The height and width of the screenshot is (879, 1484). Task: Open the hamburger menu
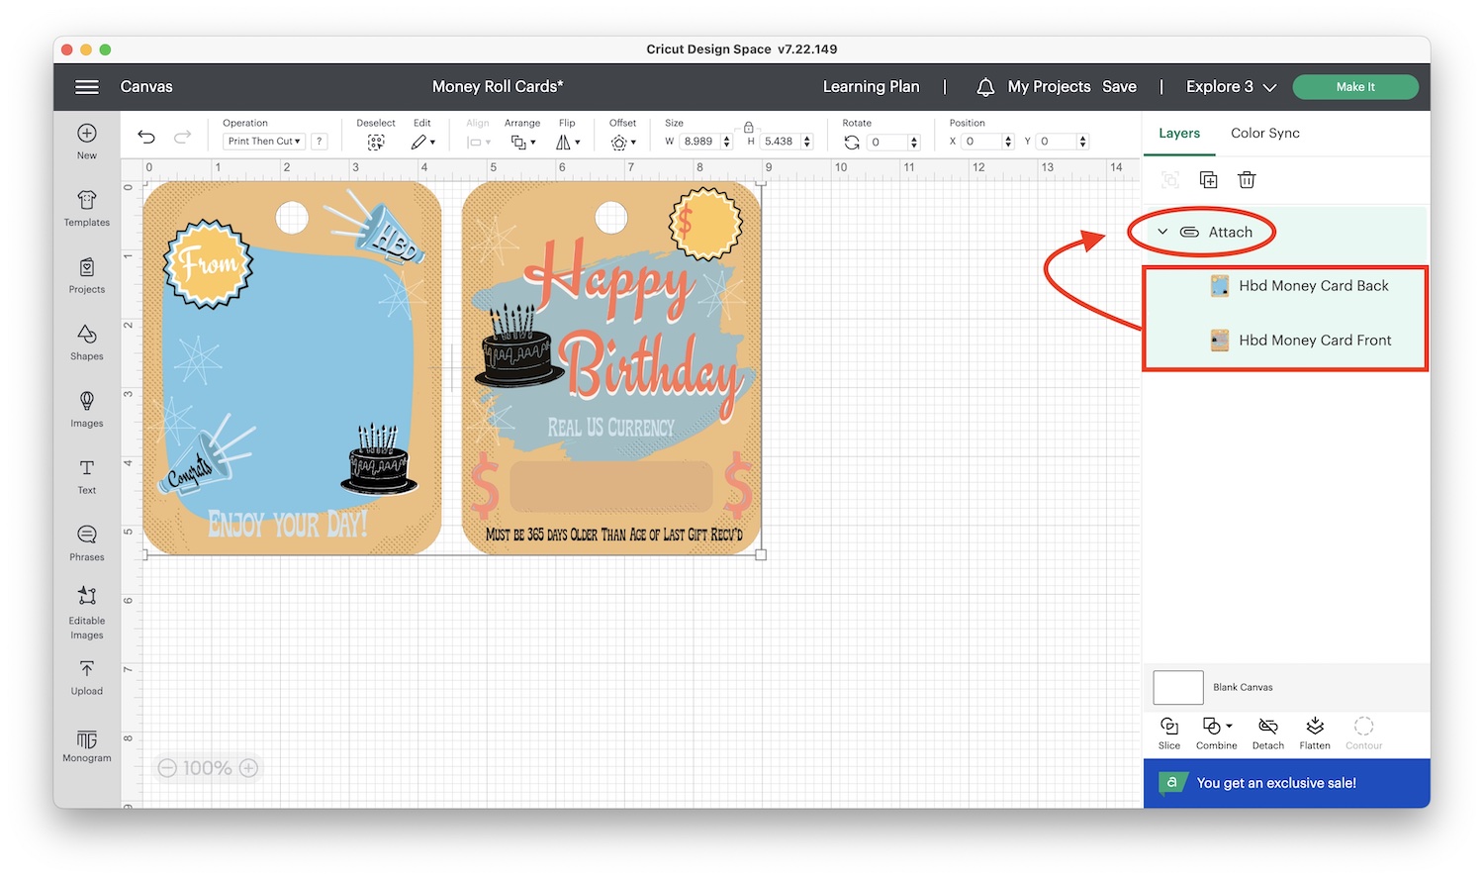(87, 87)
